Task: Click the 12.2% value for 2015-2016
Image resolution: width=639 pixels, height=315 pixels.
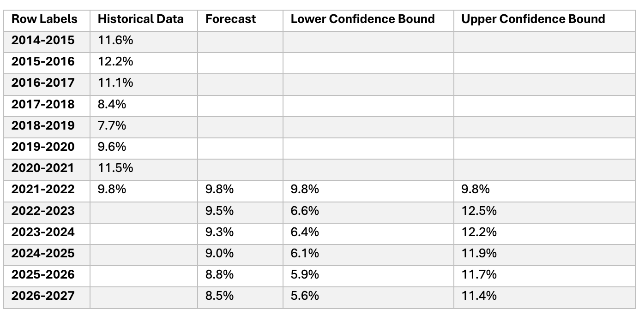Action: (x=144, y=62)
